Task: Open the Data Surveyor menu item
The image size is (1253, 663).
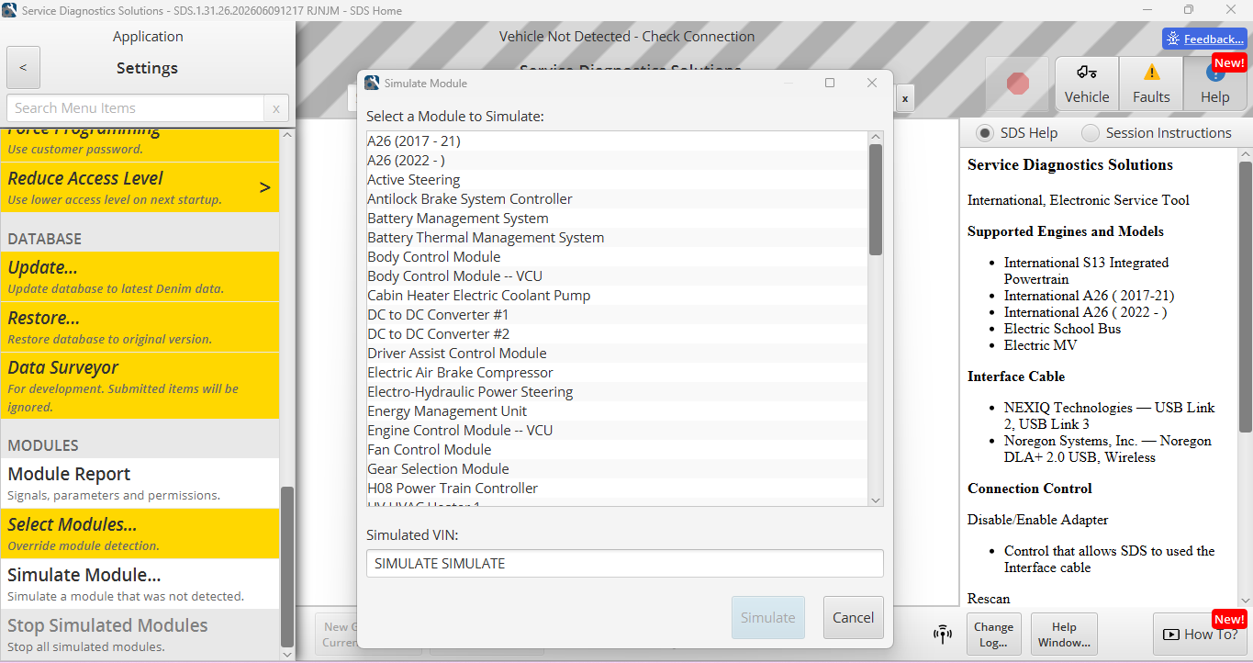Action: click(x=140, y=386)
